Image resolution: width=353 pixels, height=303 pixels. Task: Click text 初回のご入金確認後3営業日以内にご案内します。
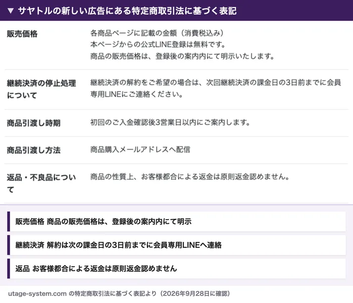pyautogui.click(x=170, y=122)
